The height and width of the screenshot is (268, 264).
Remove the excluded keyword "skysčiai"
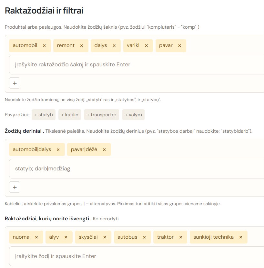[105, 237]
